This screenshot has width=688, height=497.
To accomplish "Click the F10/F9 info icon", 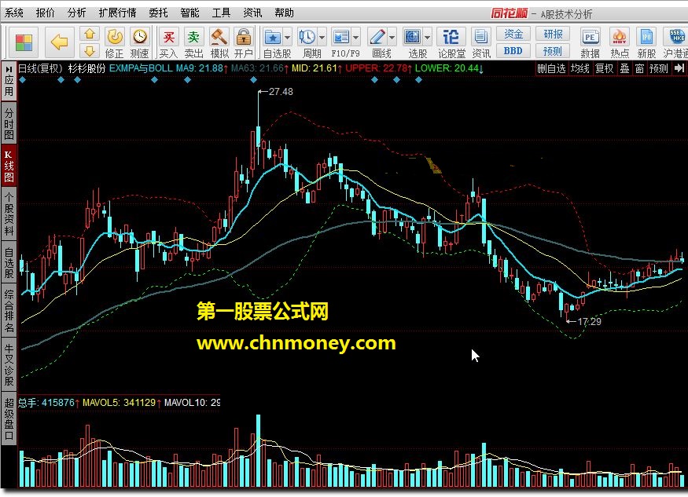I will (x=341, y=37).
